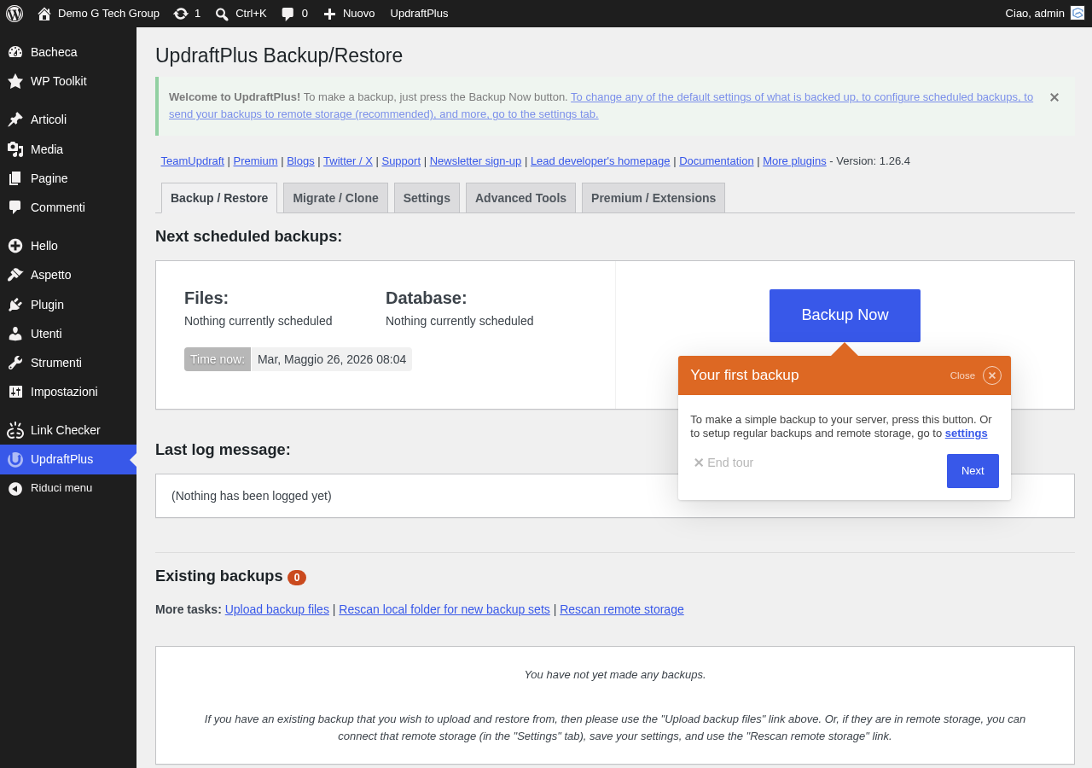Viewport: 1092px width, 768px height.
Task: Click the Articoli pin icon
Action: [15, 119]
